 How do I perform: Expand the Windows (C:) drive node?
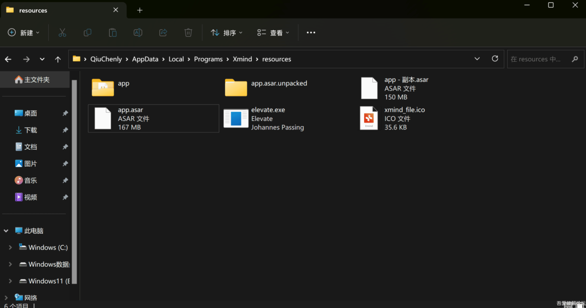pyautogui.click(x=10, y=247)
